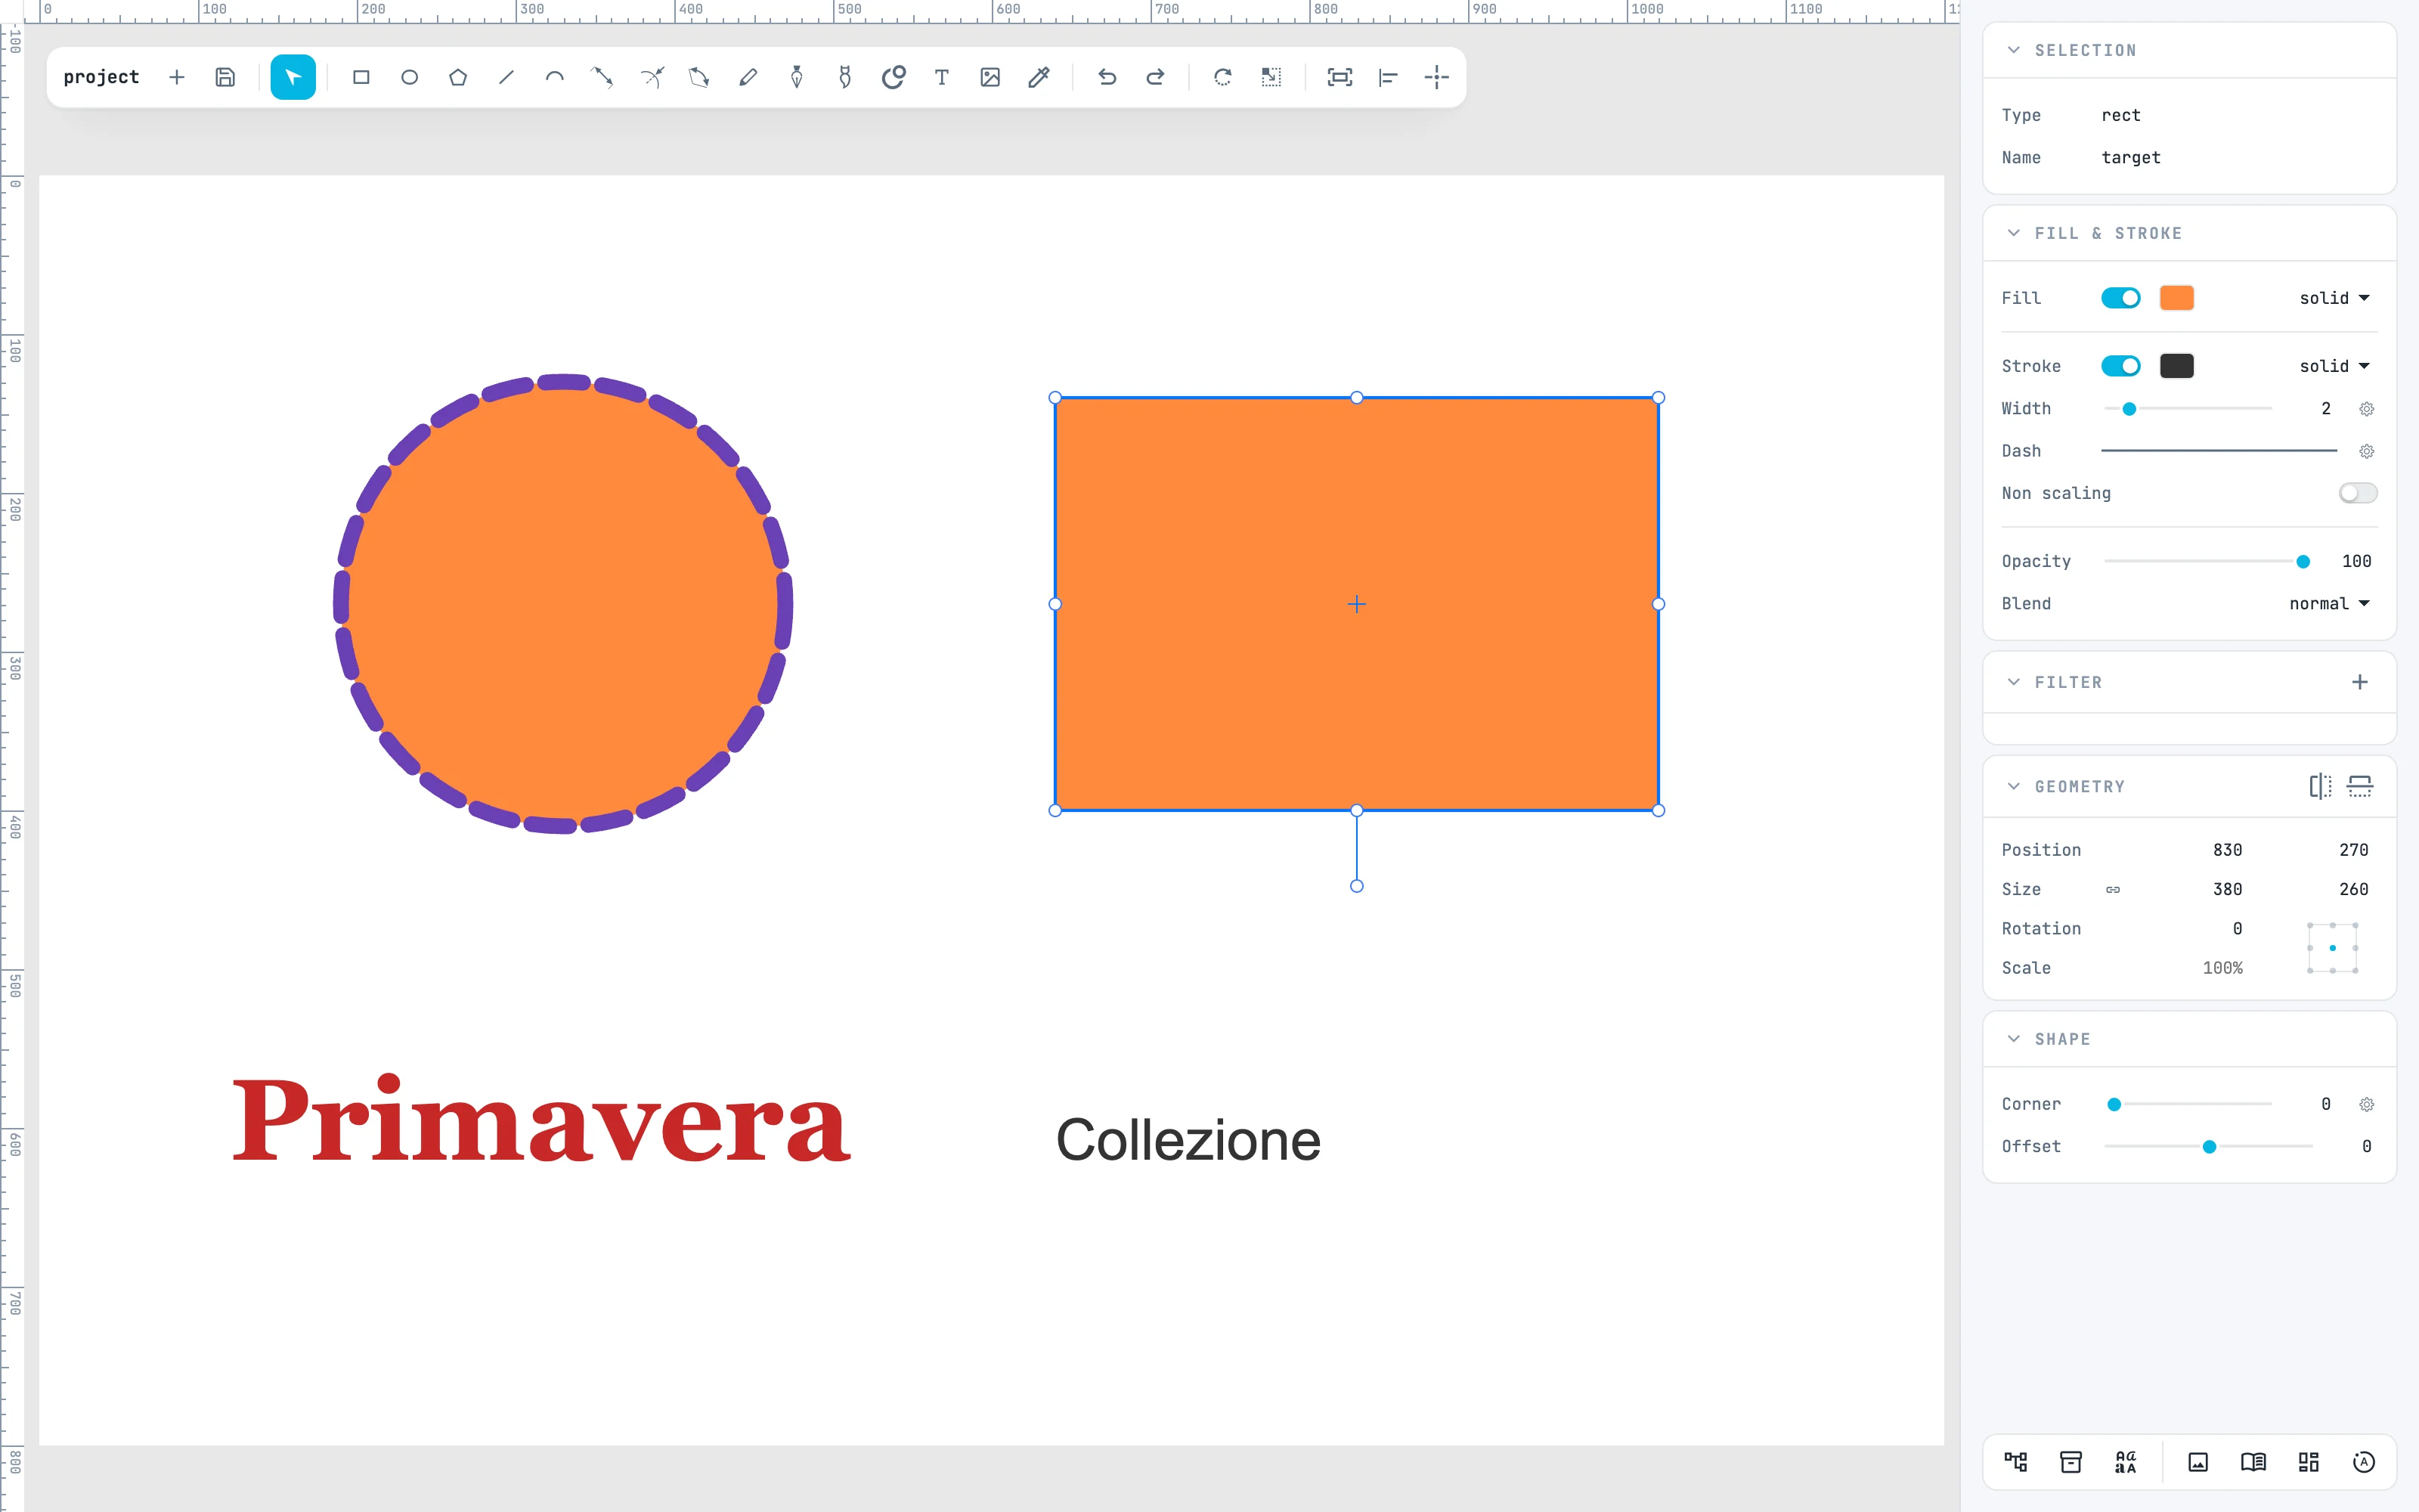This screenshot has height=1512, width=2419.
Task: Toggle the Stroke switch
Action: pyautogui.click(x=2120, y=366)
